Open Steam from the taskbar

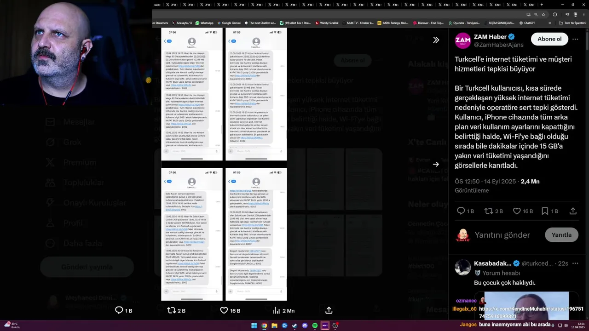[294, 325]
